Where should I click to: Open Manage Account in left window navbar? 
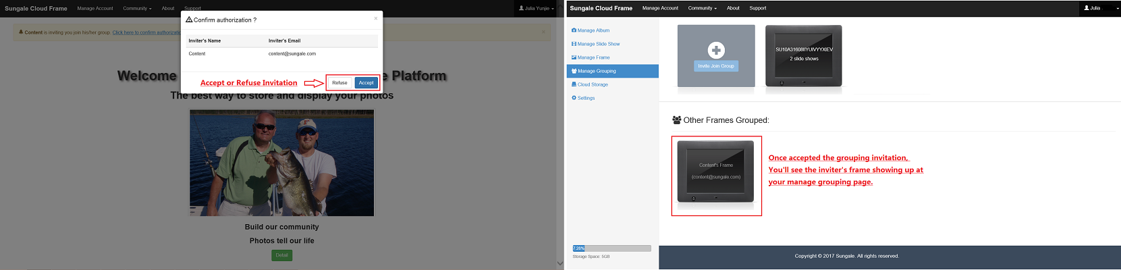click(x=95, y=9)
